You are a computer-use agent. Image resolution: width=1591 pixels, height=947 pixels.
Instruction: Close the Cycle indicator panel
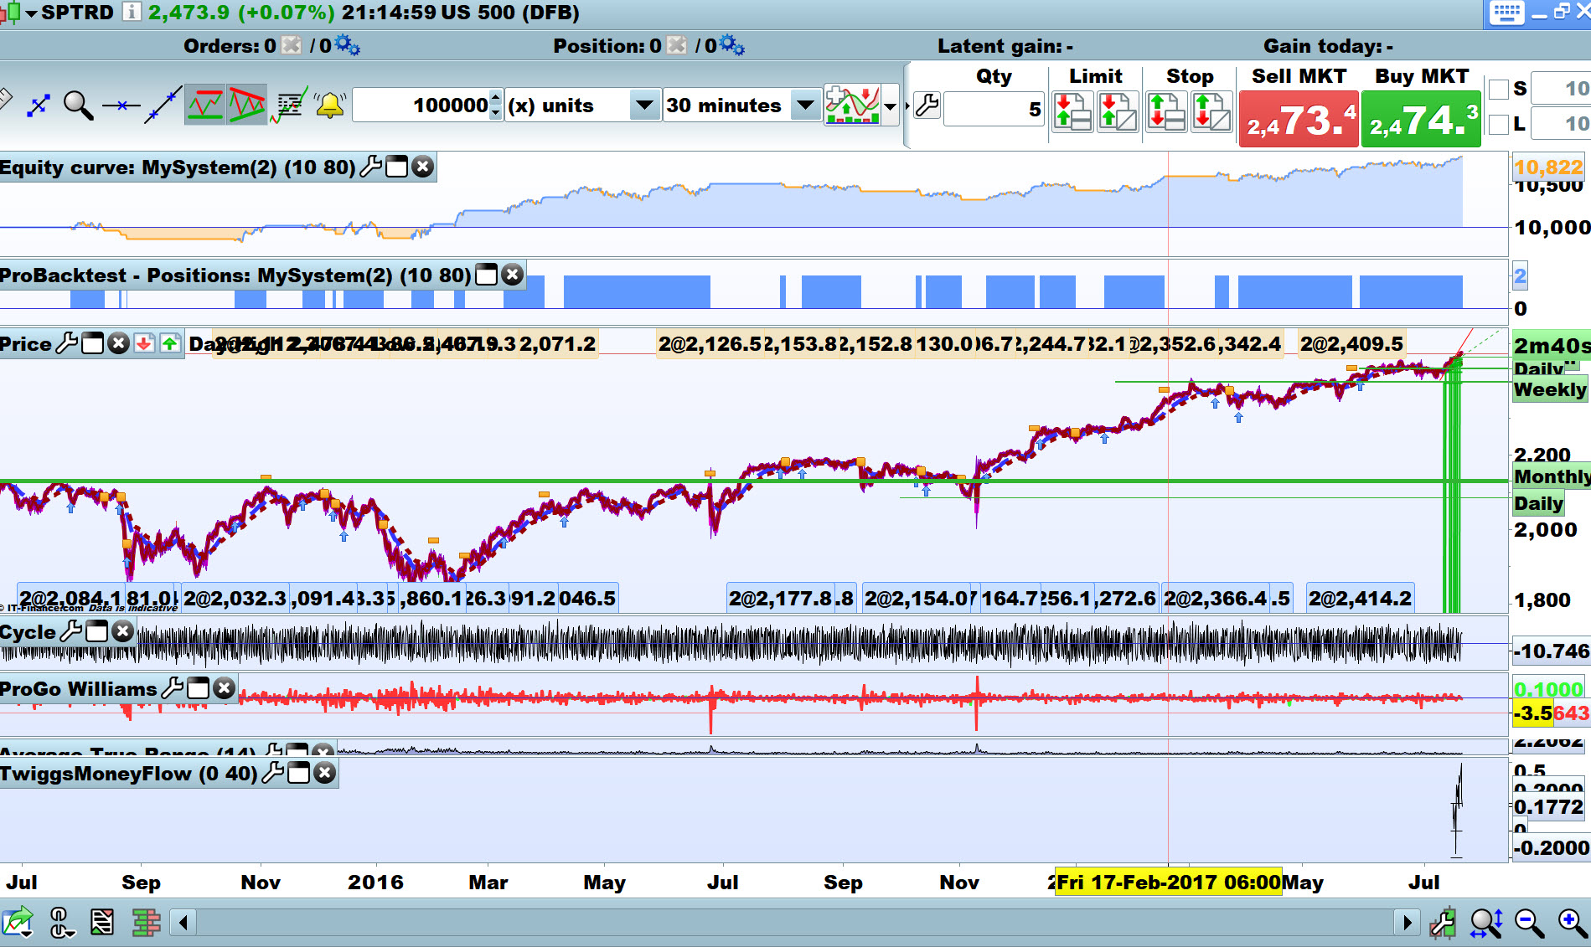pyautogui.click(x=123, y=631)
